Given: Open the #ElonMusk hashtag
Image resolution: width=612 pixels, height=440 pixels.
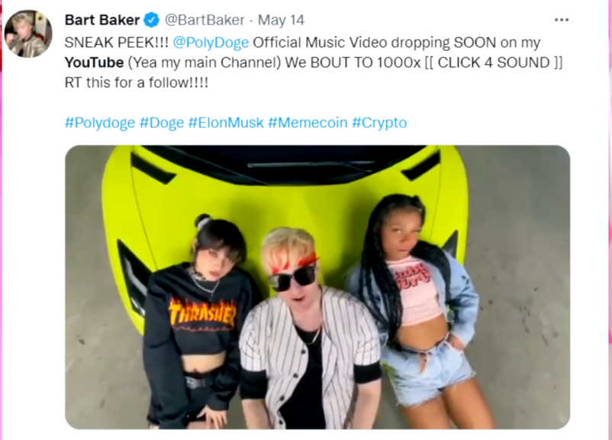Looking at the screenshot, I should (x=226, y=123).
